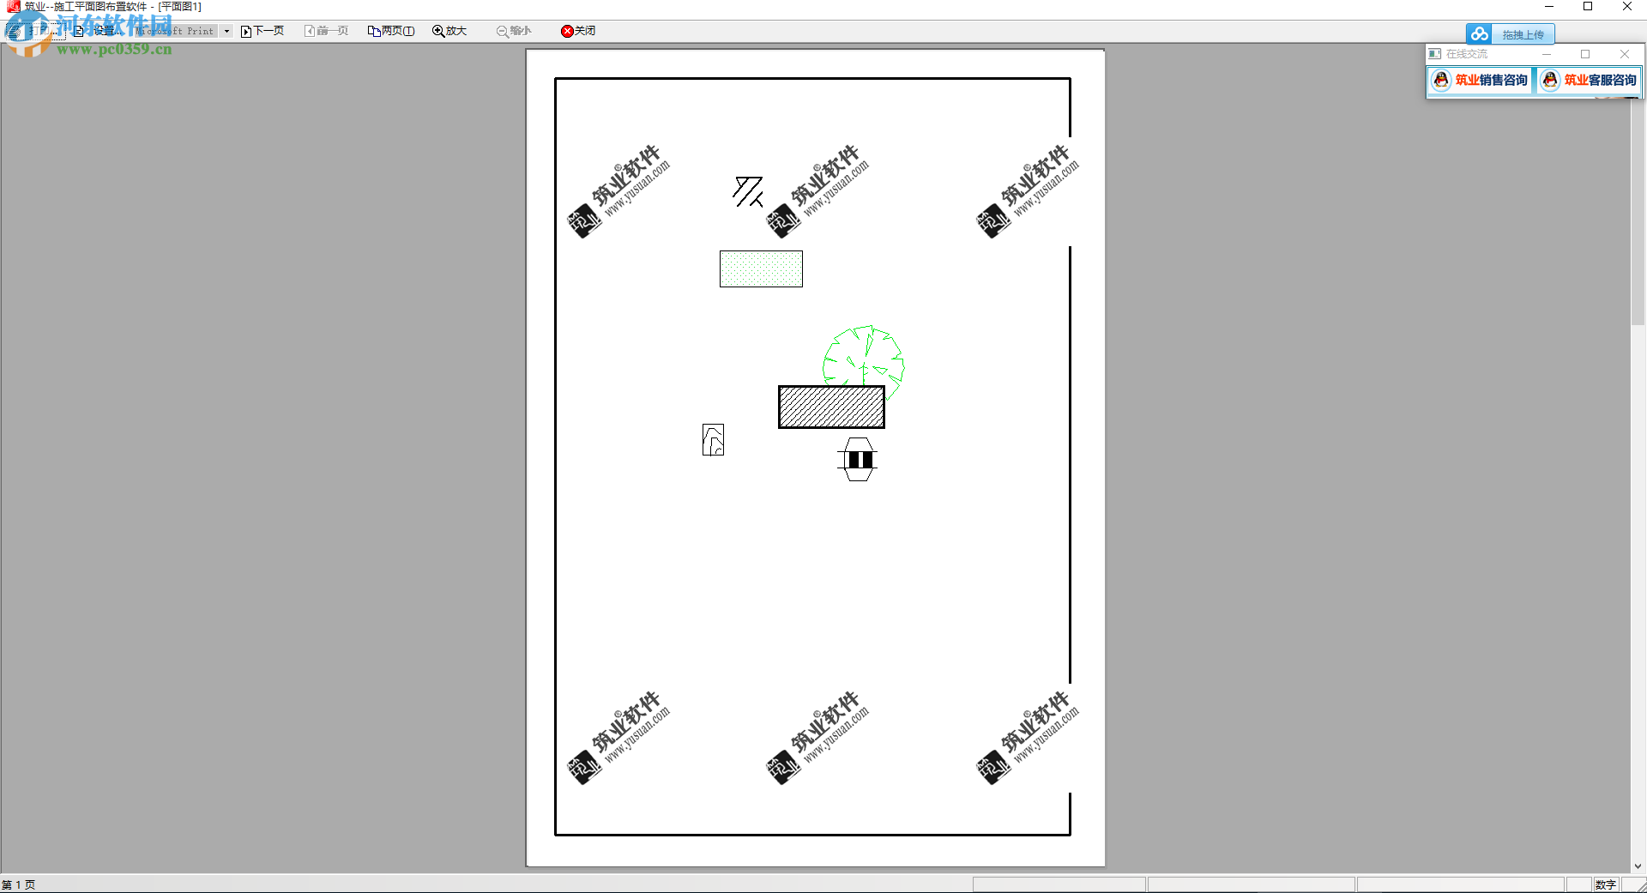1647x893 pixels.
Task: Click the 在线交流 window title icon
Action: coord(1434,54)
